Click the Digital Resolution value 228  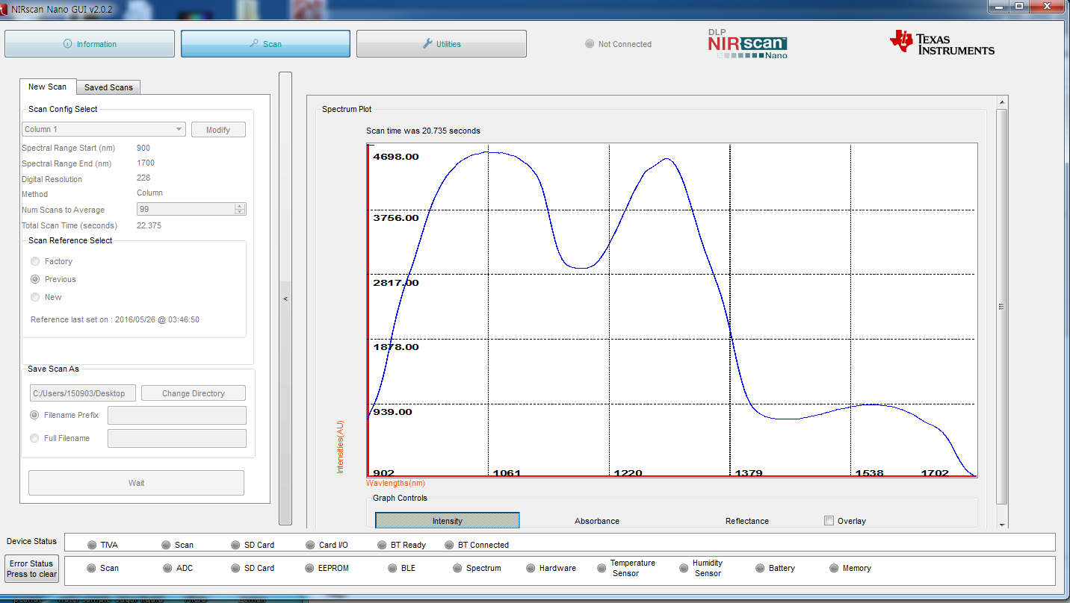[143, 178]
